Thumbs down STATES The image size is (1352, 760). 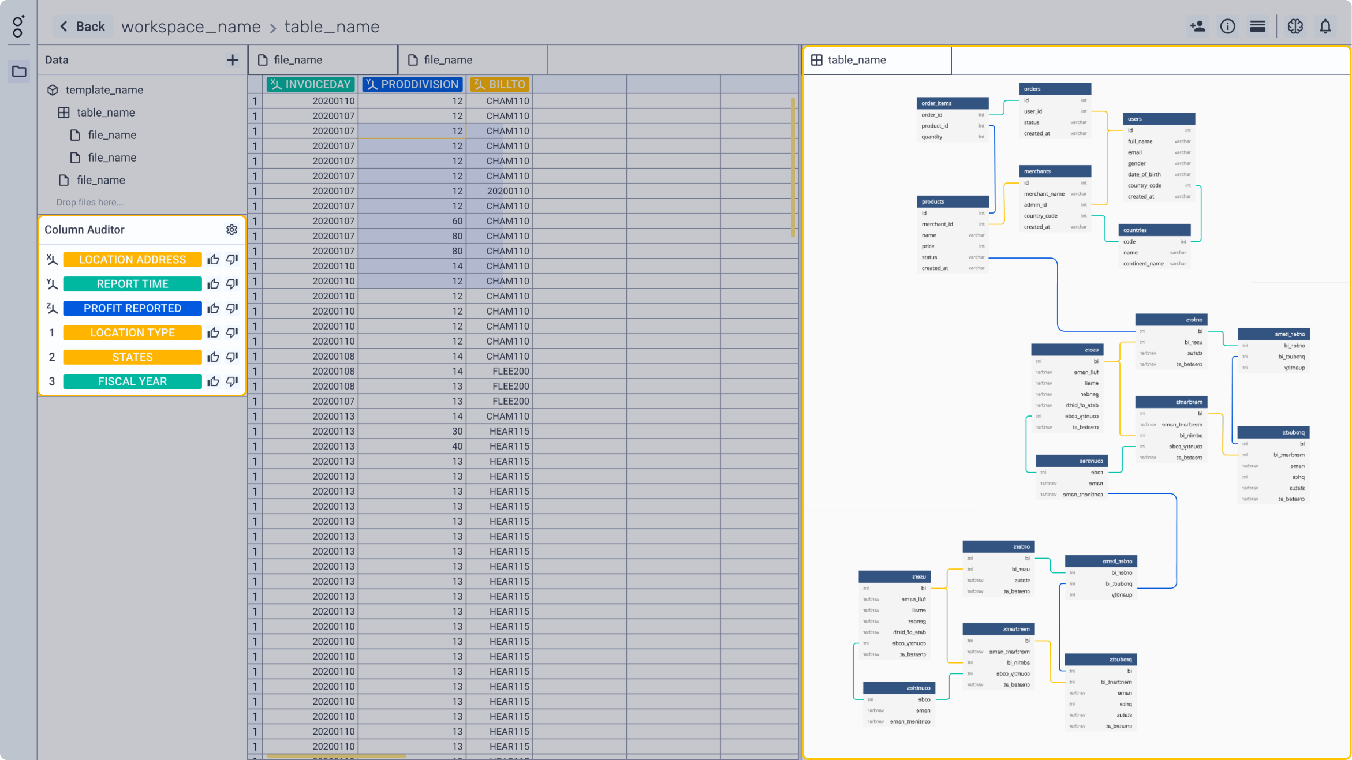[232, 357]
